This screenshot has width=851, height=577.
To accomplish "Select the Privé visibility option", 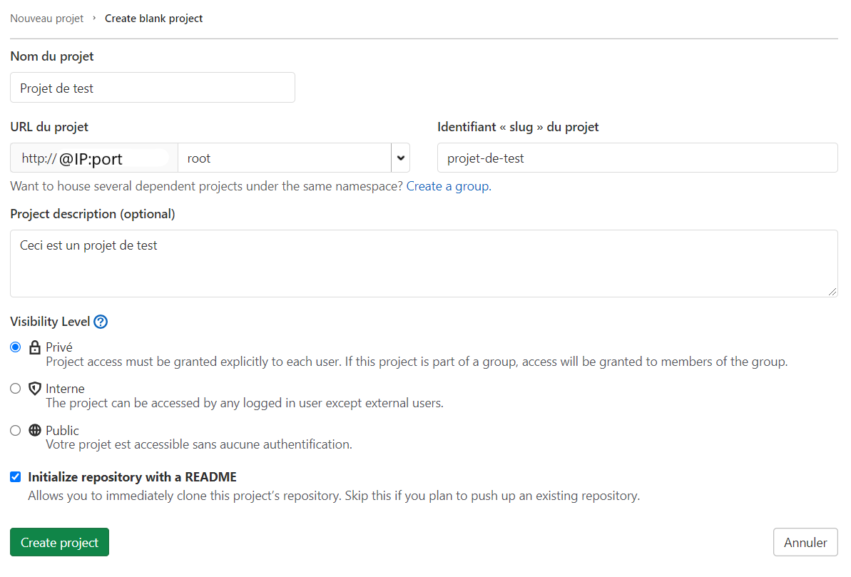I will [x=15, y=347].
